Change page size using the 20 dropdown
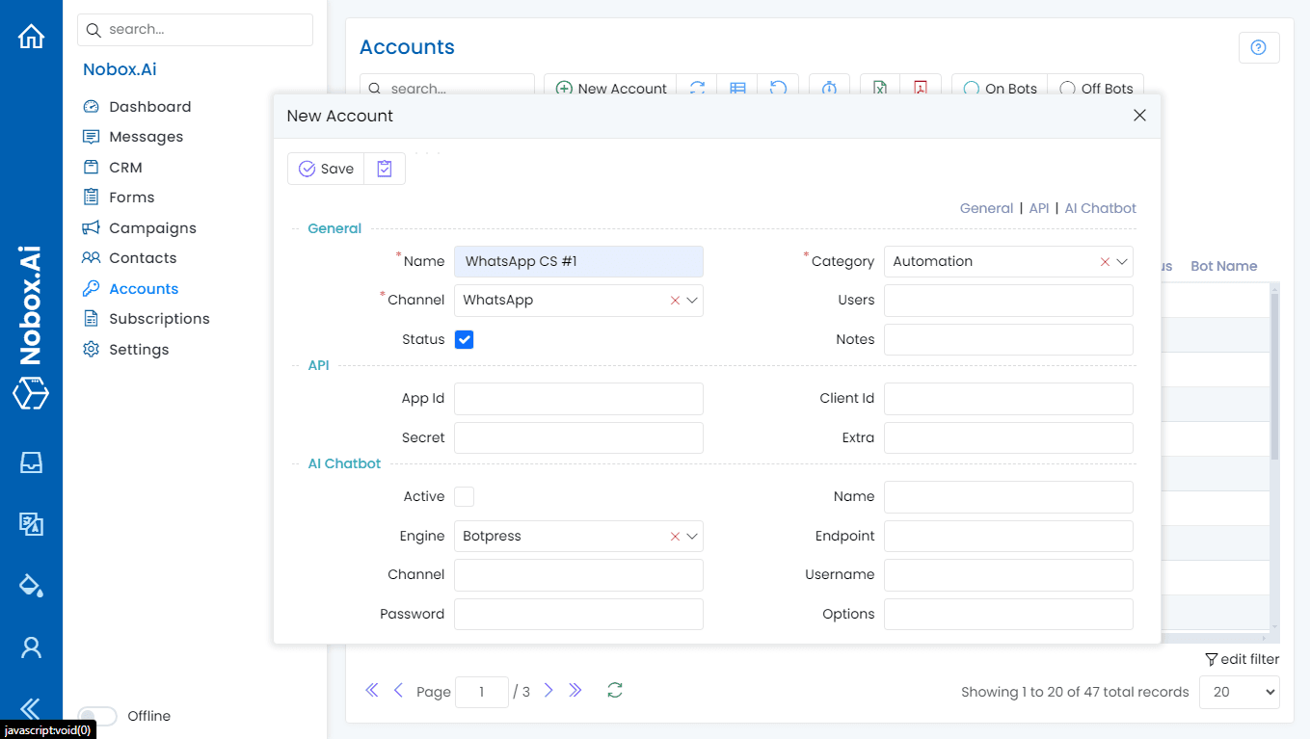This screenshot has height=739, width=1310. point(1239,691)
